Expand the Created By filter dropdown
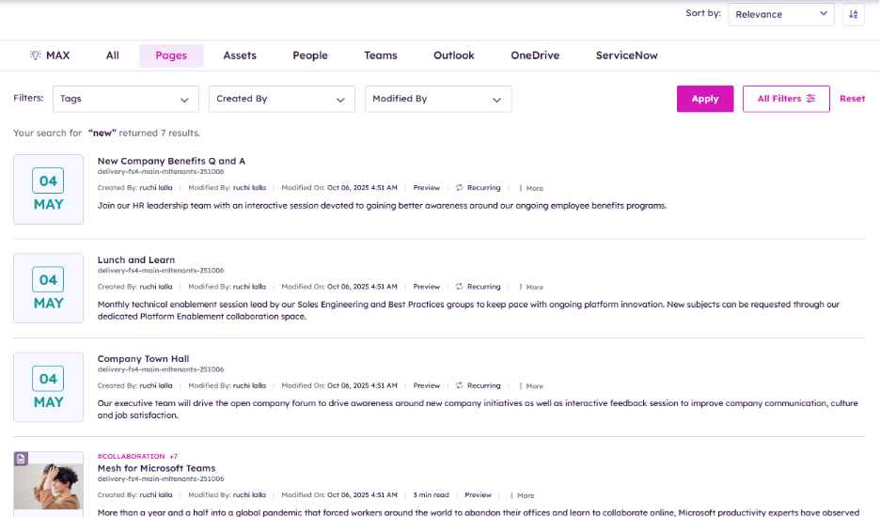The height and width of the screenshot is (517, 880). (281, 99)
